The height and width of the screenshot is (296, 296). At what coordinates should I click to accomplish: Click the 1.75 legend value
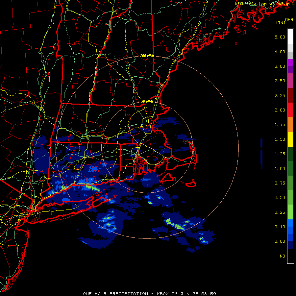click(x=280, y=125)
